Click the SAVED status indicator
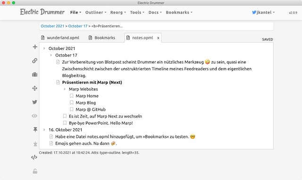The image size is (302, 180). tap(268, 39)
